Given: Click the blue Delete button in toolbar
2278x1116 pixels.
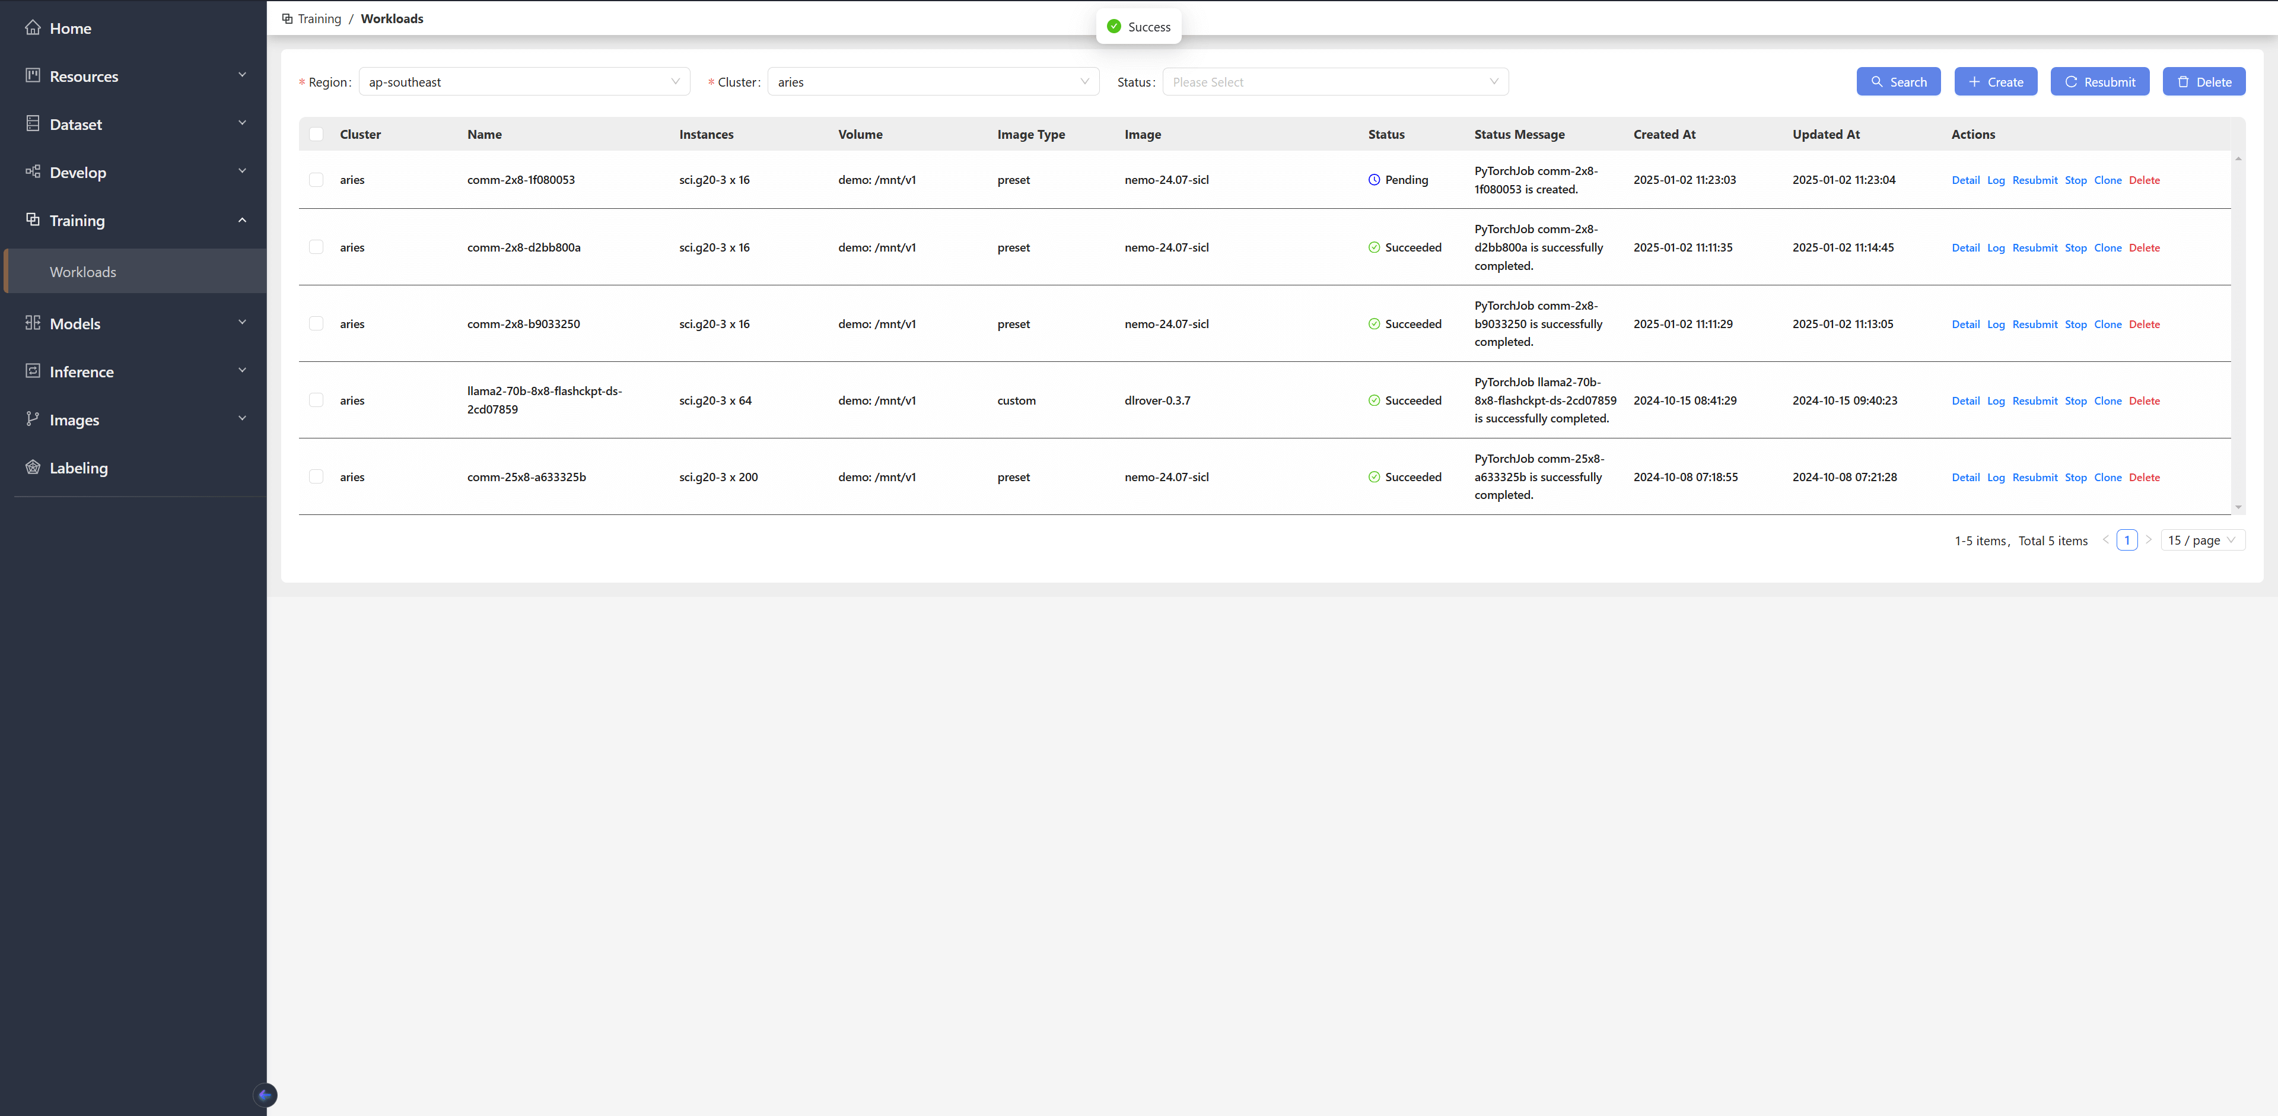Looking at the screenshot, I should [x=2204, y=81].
